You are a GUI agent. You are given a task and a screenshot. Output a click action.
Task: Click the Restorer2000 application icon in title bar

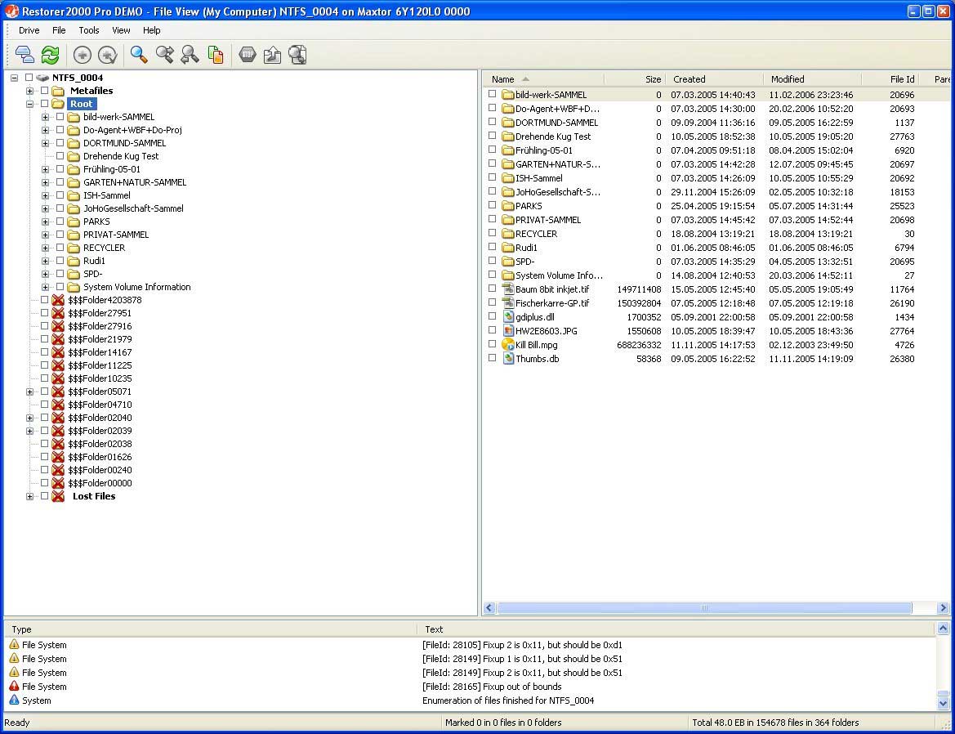tap(11, 11)
